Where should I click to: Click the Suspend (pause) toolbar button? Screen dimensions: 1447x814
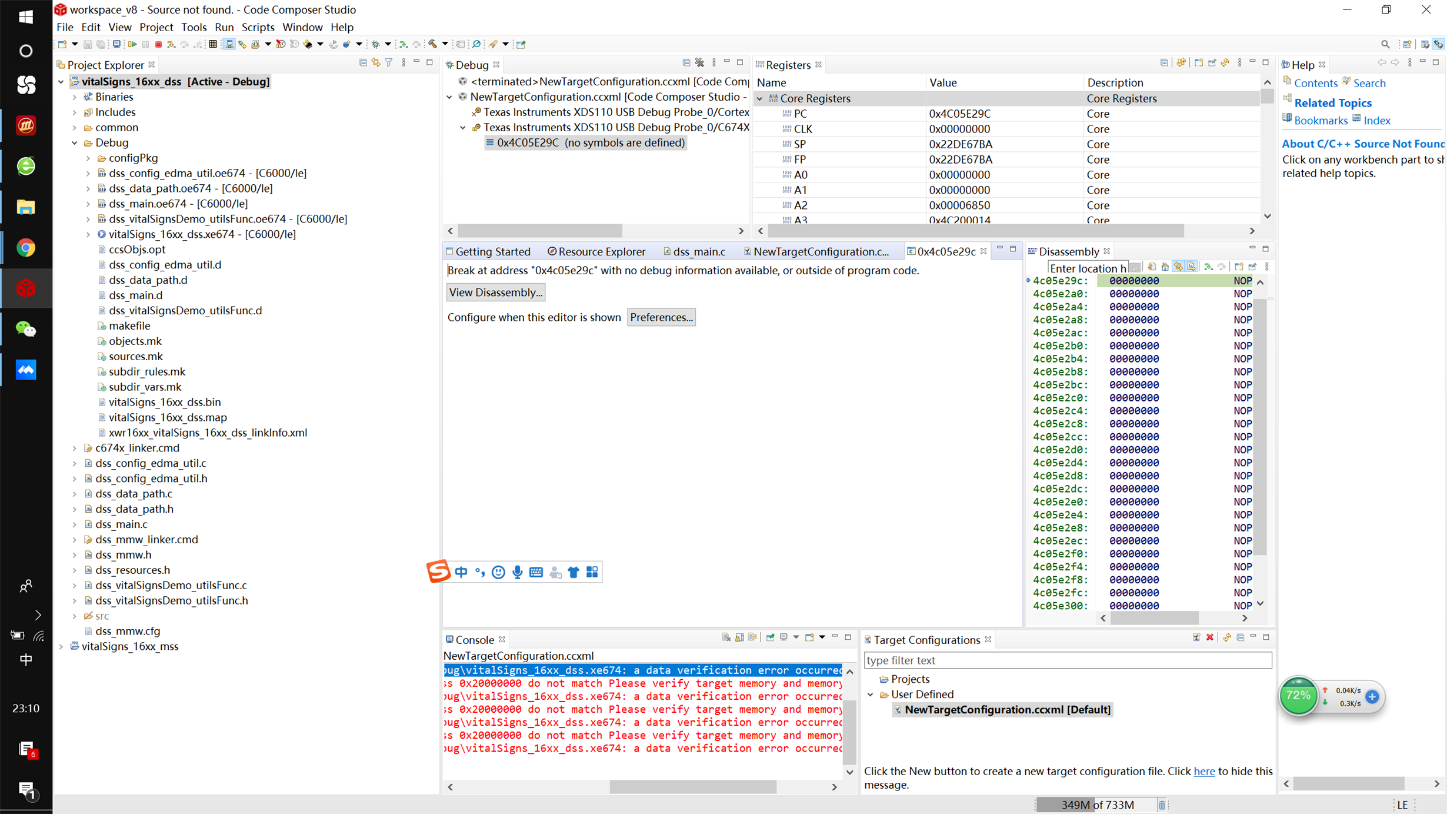[x=145, y=44]
